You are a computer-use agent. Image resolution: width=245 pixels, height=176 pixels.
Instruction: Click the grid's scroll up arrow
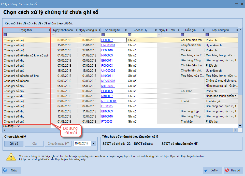(x=240, y=30)
